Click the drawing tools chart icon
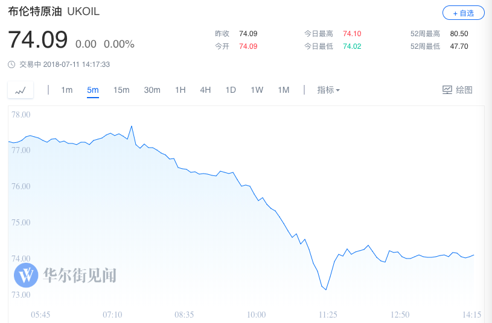The height and width of the screenshot is (323, 492). (x=447, y=90)
